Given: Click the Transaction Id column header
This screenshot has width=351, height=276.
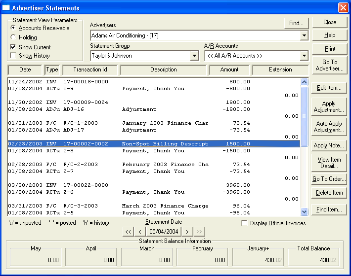Looking at the screenshot, I should pyautogui.click(x=90, y=69).
